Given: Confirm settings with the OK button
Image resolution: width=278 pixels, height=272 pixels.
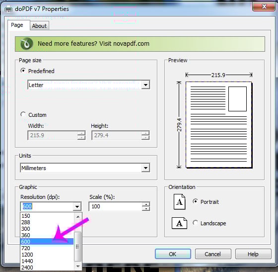Looking at the screenshot, I should click(173, 254).
